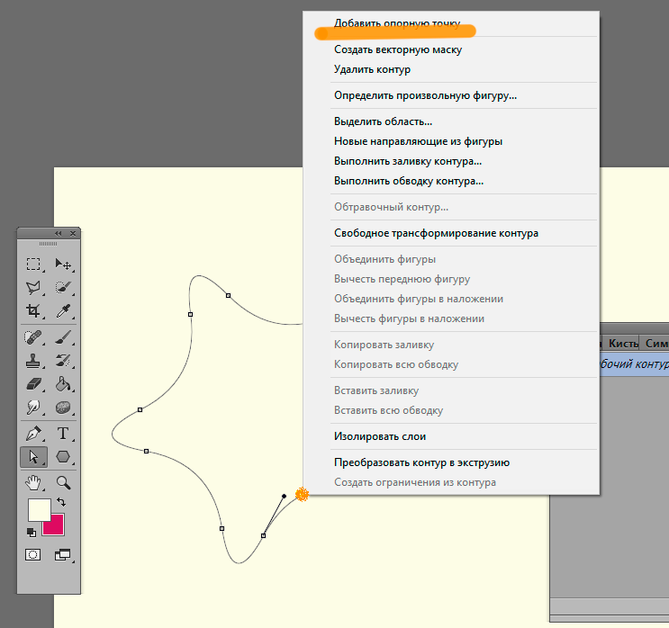Click 'Выполнить обводку контура...' menu entry
This screenshot has height=628, width=669.
point(409,181)
